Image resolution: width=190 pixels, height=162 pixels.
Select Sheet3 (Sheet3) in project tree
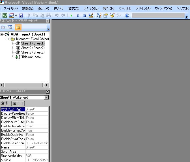click(x=33, y=52)
